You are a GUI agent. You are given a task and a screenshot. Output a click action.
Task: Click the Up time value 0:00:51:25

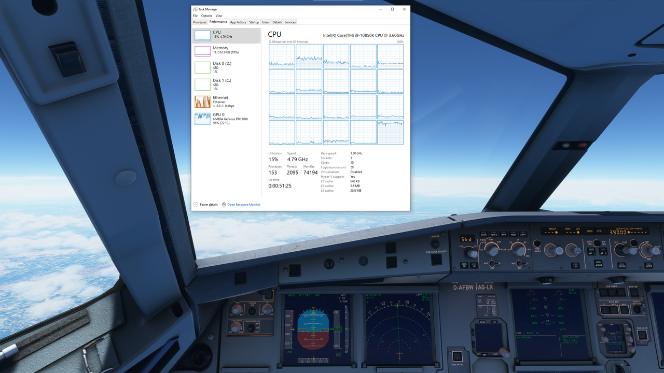[280, 185]
